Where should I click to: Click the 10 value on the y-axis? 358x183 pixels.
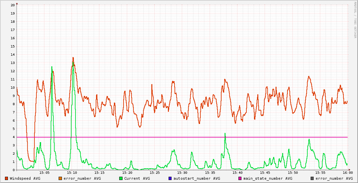point(13,88)
